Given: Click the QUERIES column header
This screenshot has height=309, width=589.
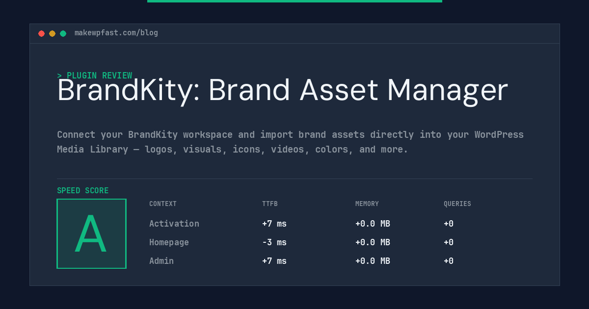Looking at the screenshot, I should pyautogui.click(x=457, y=204).
